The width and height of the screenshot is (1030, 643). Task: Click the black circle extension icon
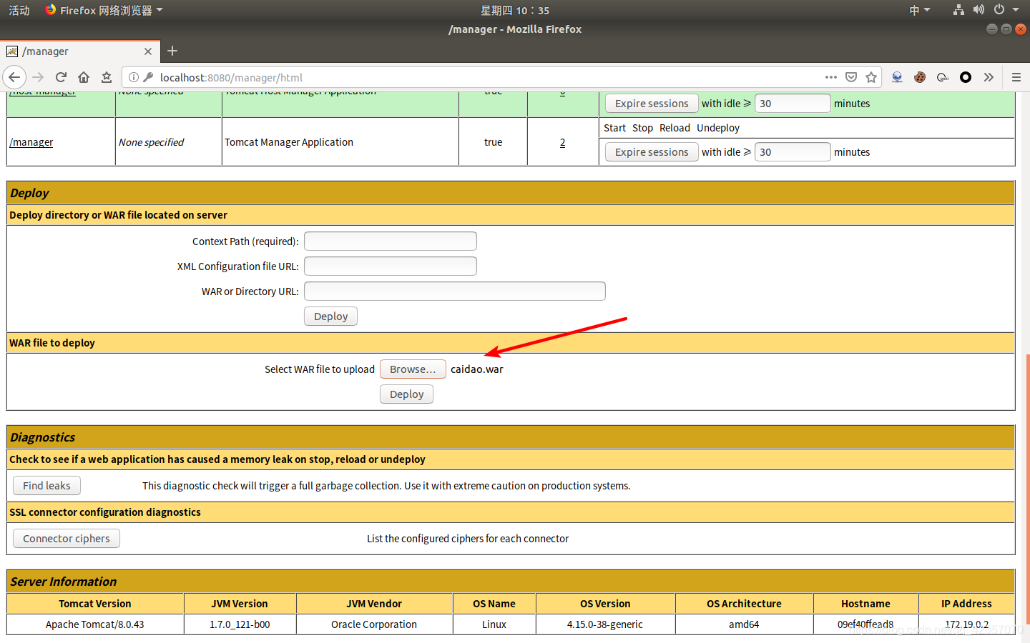966,77
